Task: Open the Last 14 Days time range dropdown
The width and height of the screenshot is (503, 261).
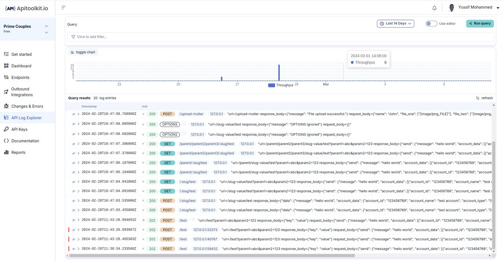Action: 395,23
